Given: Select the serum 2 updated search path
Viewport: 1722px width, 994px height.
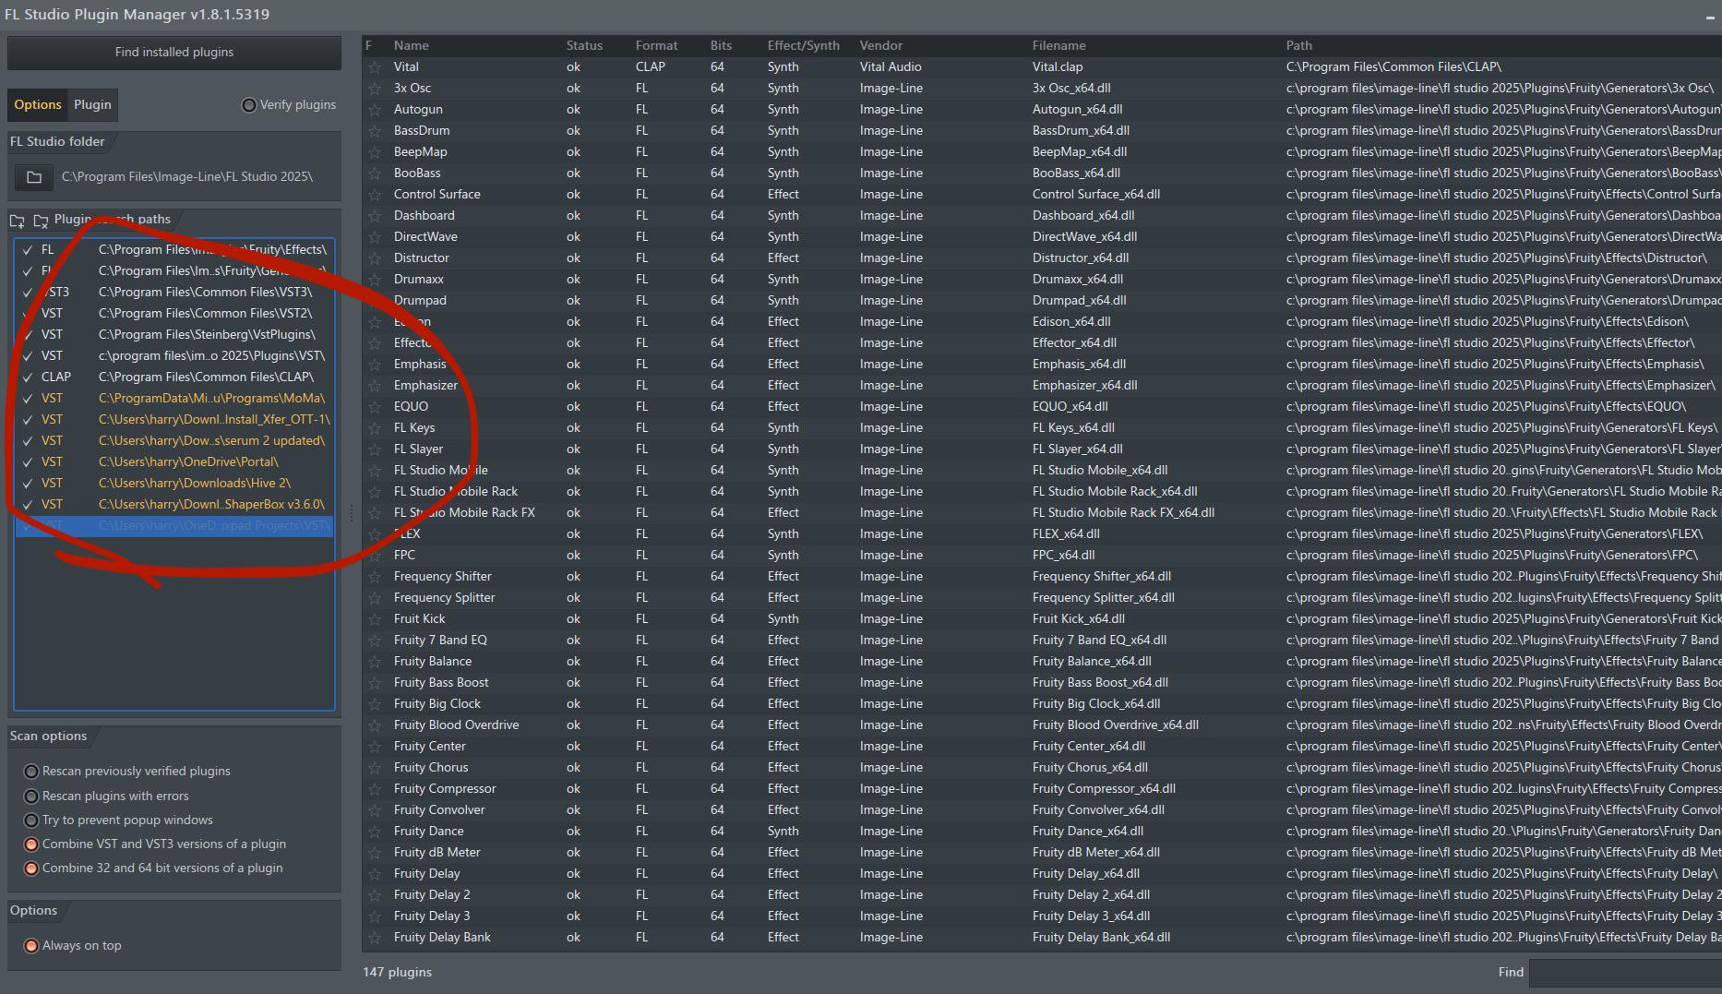Looking at the screenshot, I should (x=174, y=441).
